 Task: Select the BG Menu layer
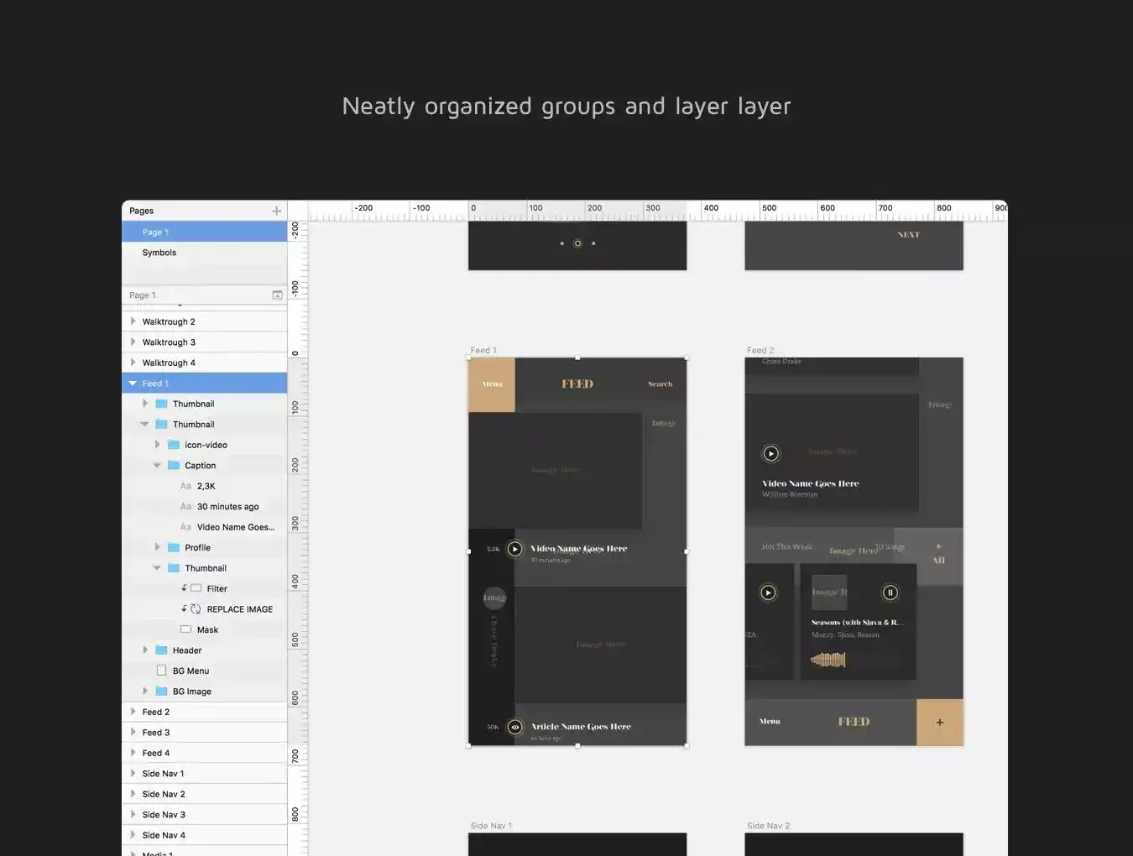click(191, 671)
